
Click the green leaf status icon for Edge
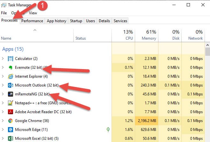[x=108, y=129]
